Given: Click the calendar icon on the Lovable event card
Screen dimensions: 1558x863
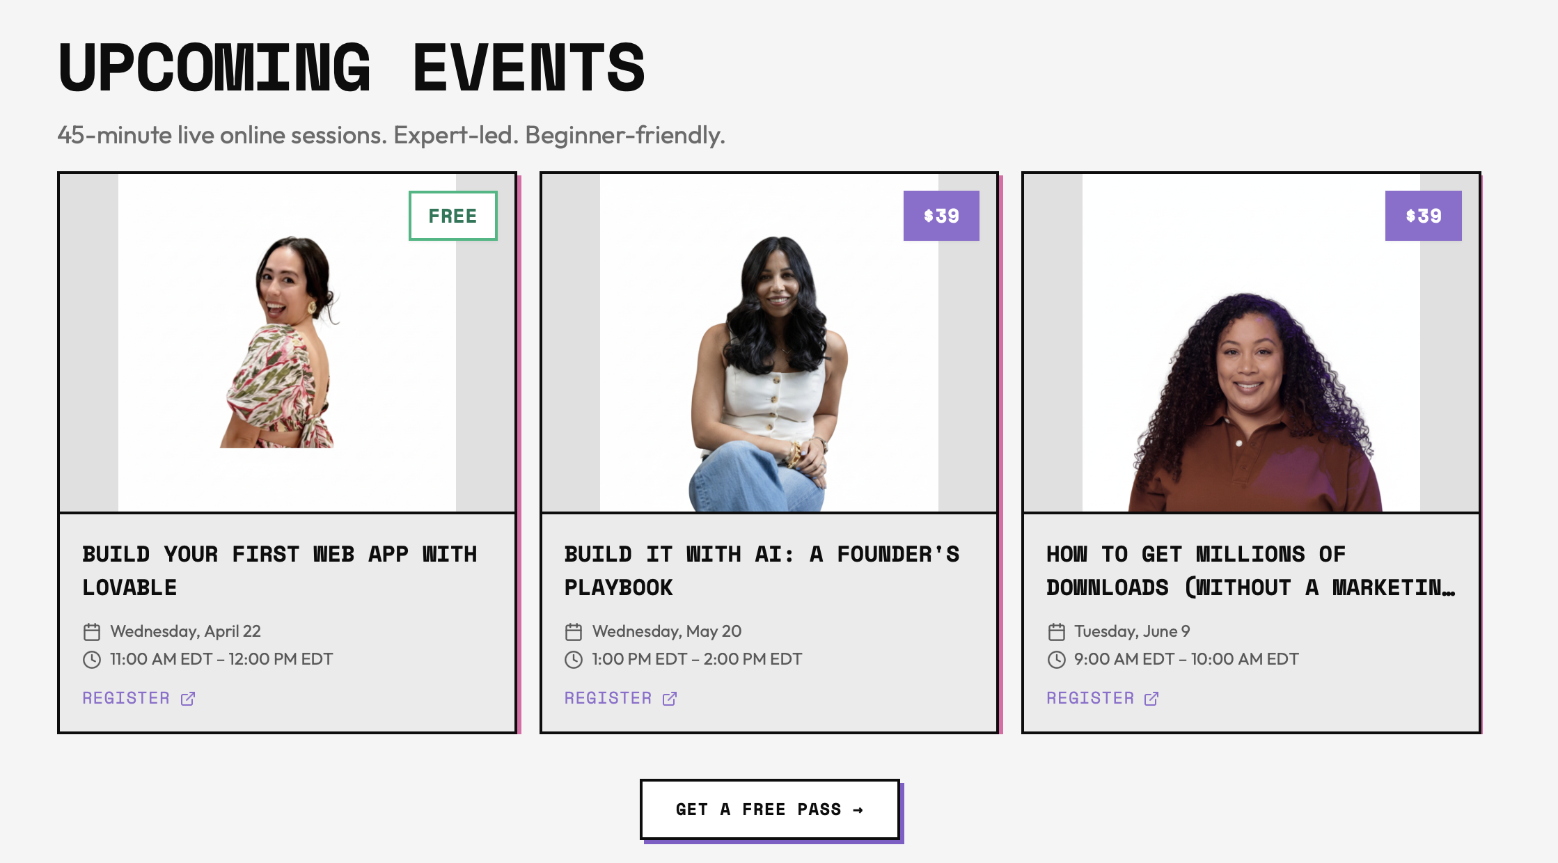Looking at the screenshot, I should click(x=91, y=631).
